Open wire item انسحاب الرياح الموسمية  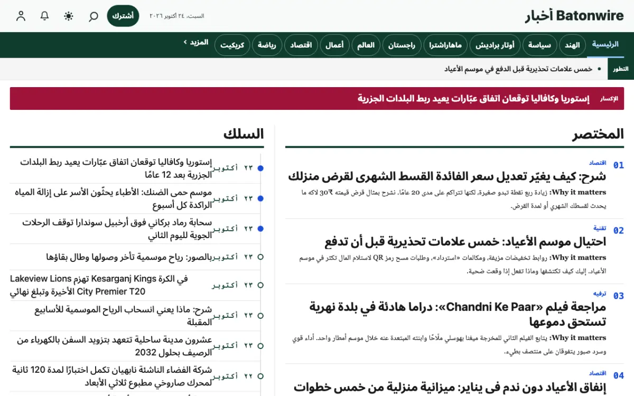point(123,316)
